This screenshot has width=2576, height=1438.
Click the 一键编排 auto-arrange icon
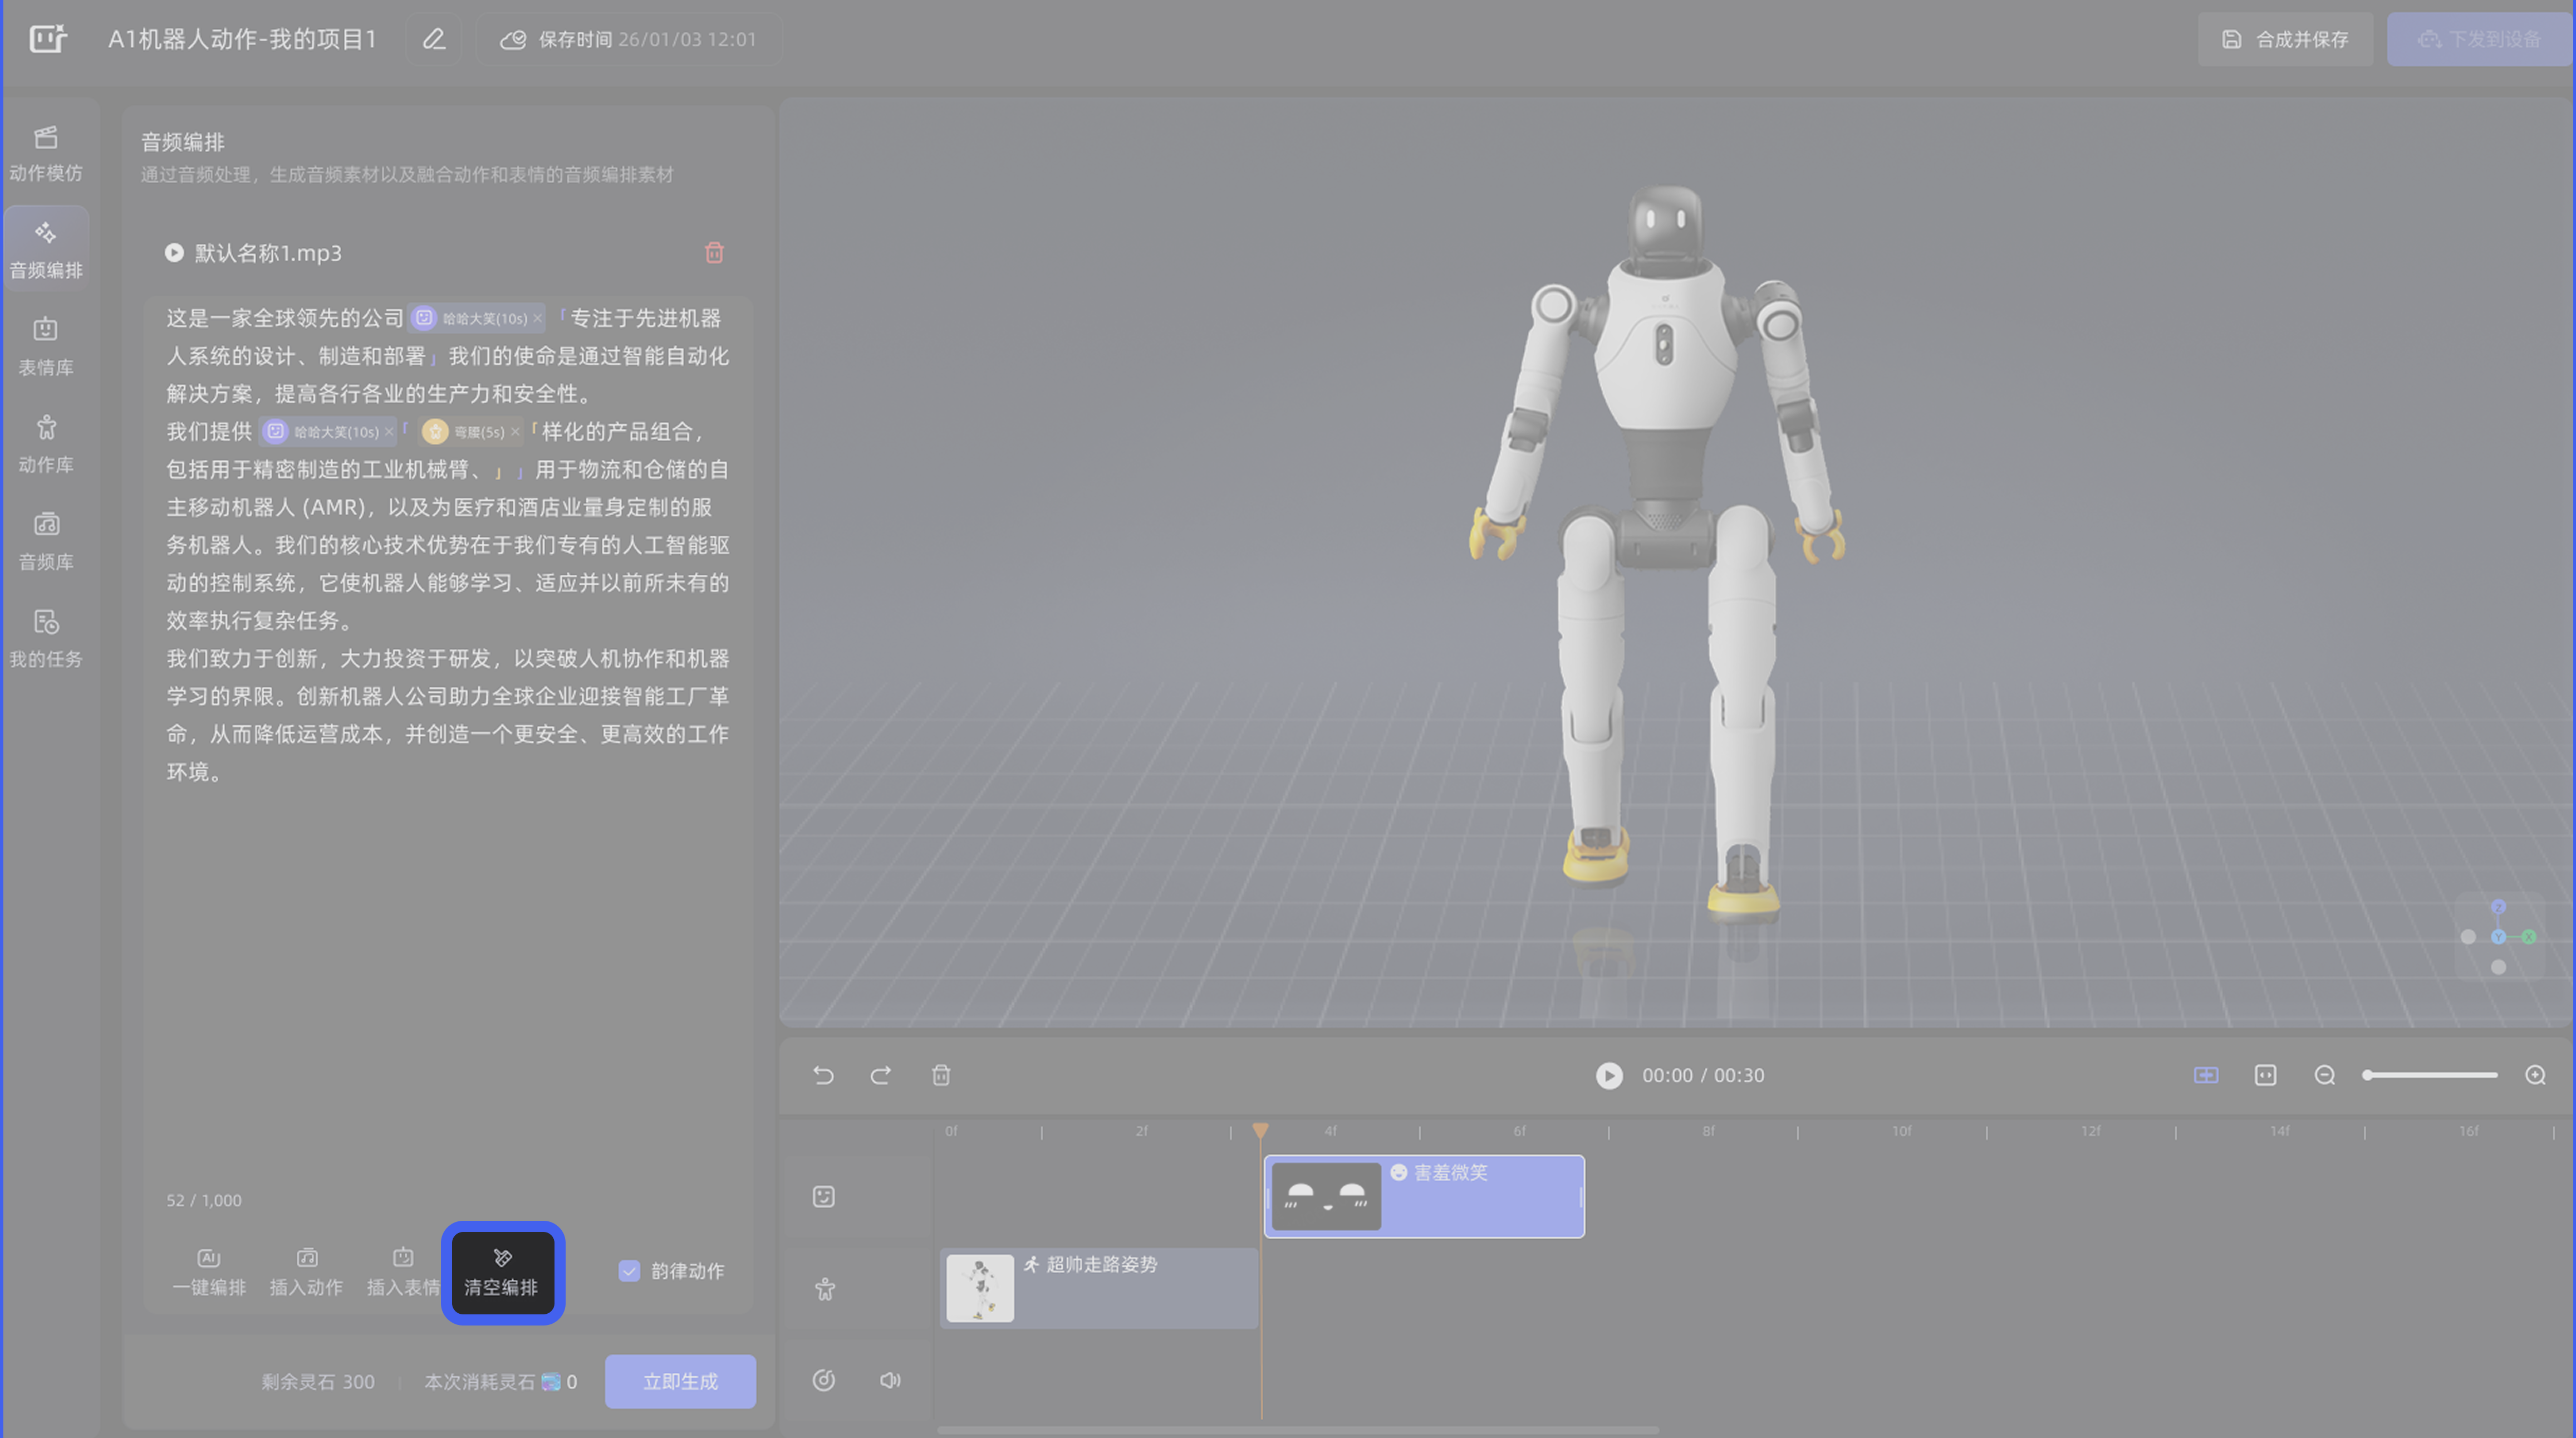209,1260
